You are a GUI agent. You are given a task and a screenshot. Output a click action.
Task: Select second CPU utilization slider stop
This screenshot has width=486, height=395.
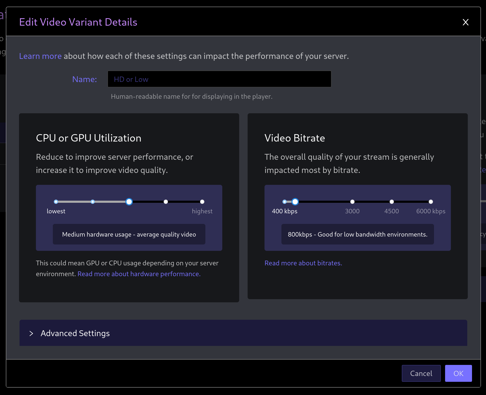click(93, 202)
